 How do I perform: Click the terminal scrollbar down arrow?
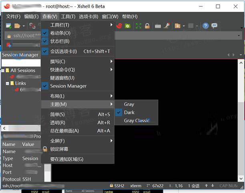(x=241, y=178)
